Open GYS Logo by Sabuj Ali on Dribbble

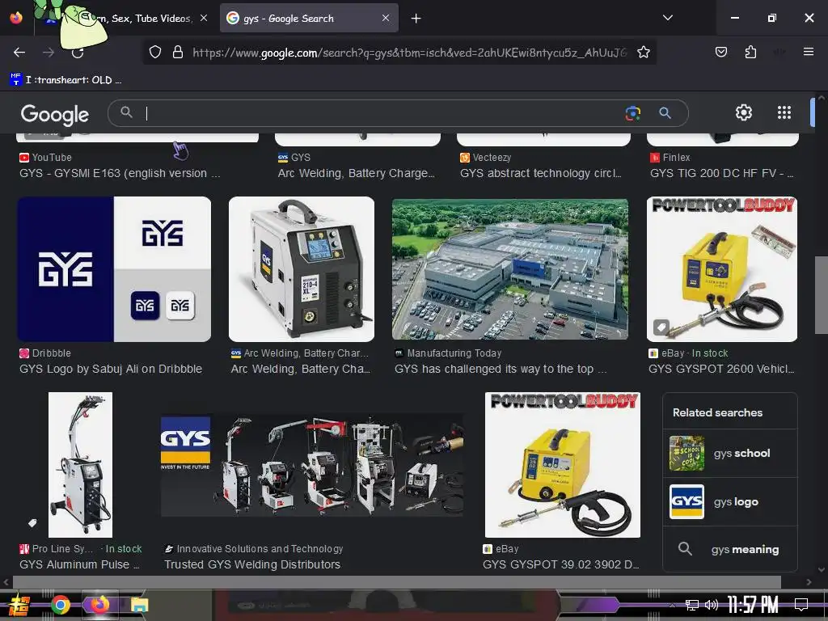click(x=111, y=369)
